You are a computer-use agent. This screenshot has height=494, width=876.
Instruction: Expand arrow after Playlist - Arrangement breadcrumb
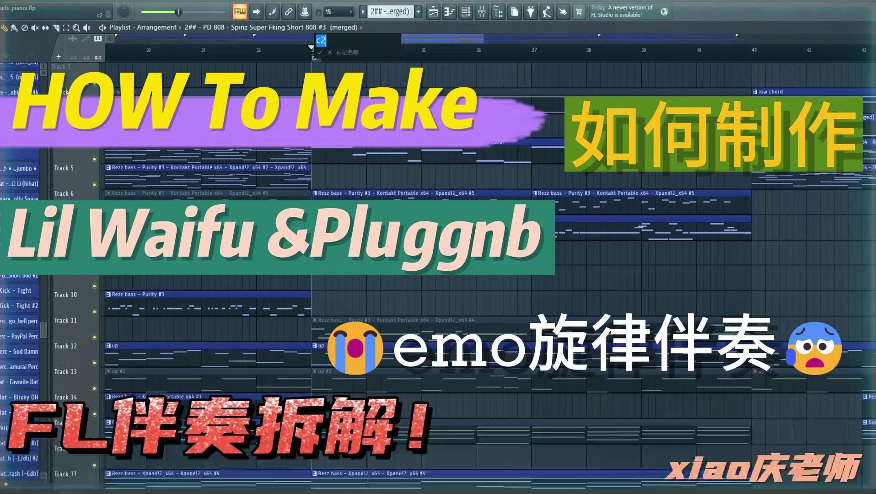180,27
